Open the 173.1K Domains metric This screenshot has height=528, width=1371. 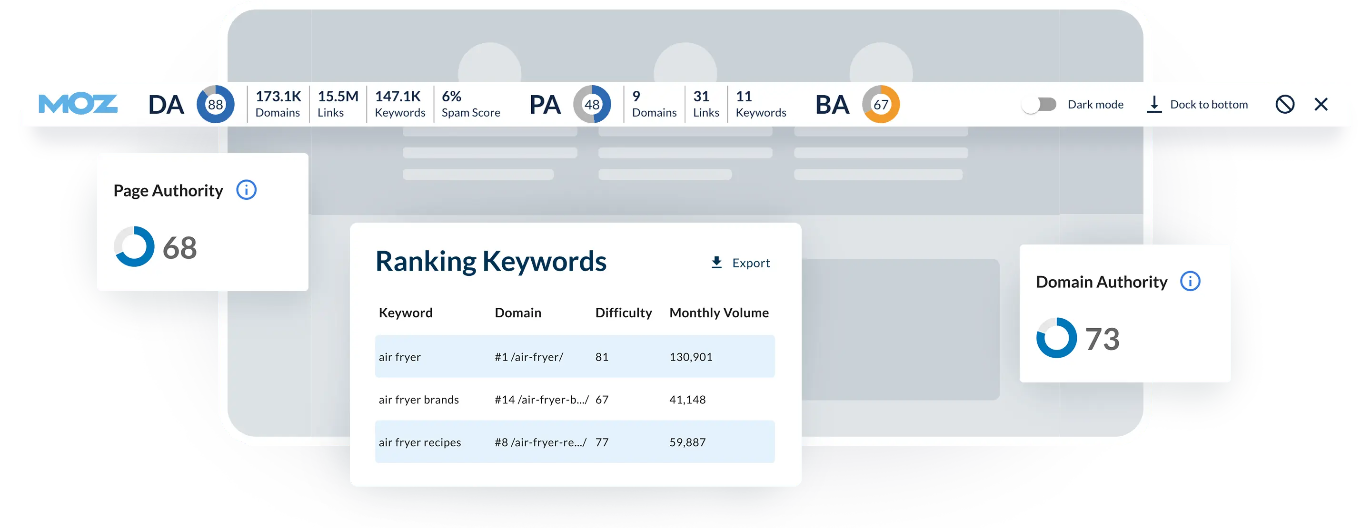[x=278, y=104]
